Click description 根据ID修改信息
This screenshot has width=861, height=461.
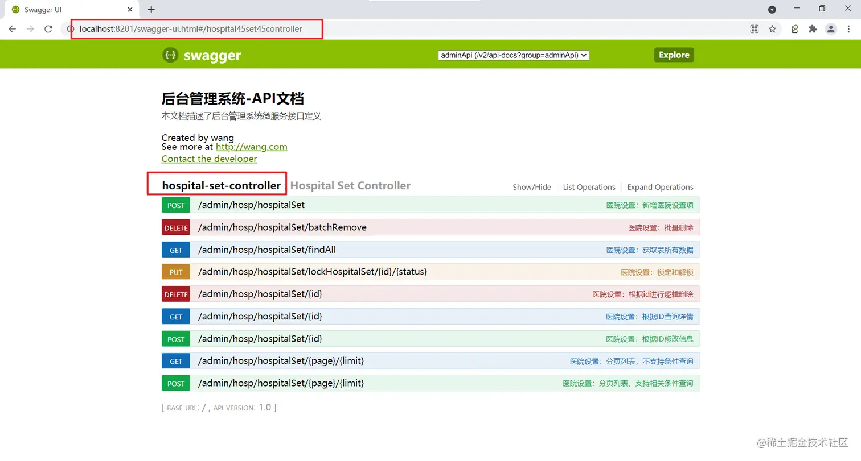click(667, 339)
